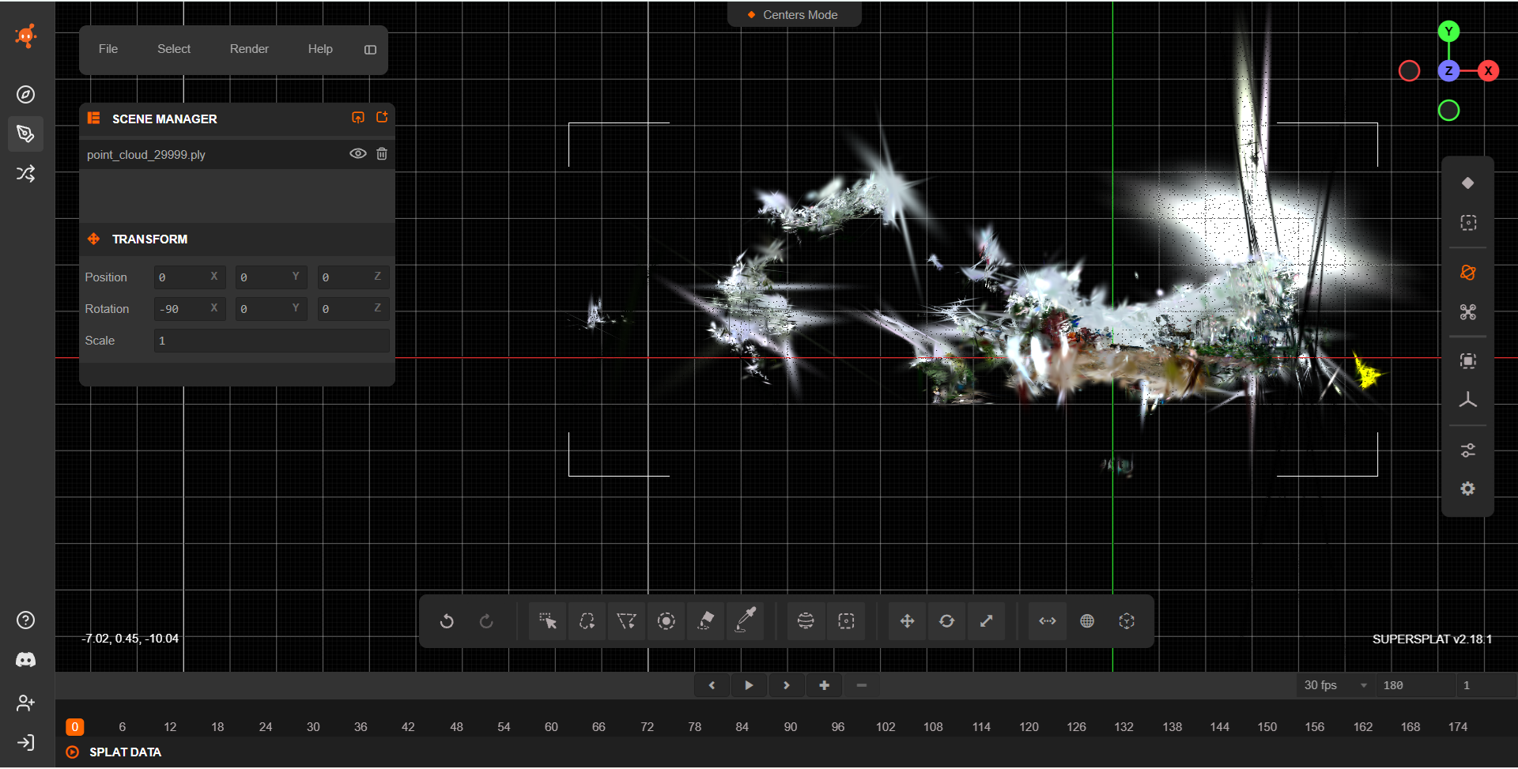Toggle orbit camera mode in right toolbar
Screen dimensions: 1518x769
tap(1468, 273)
